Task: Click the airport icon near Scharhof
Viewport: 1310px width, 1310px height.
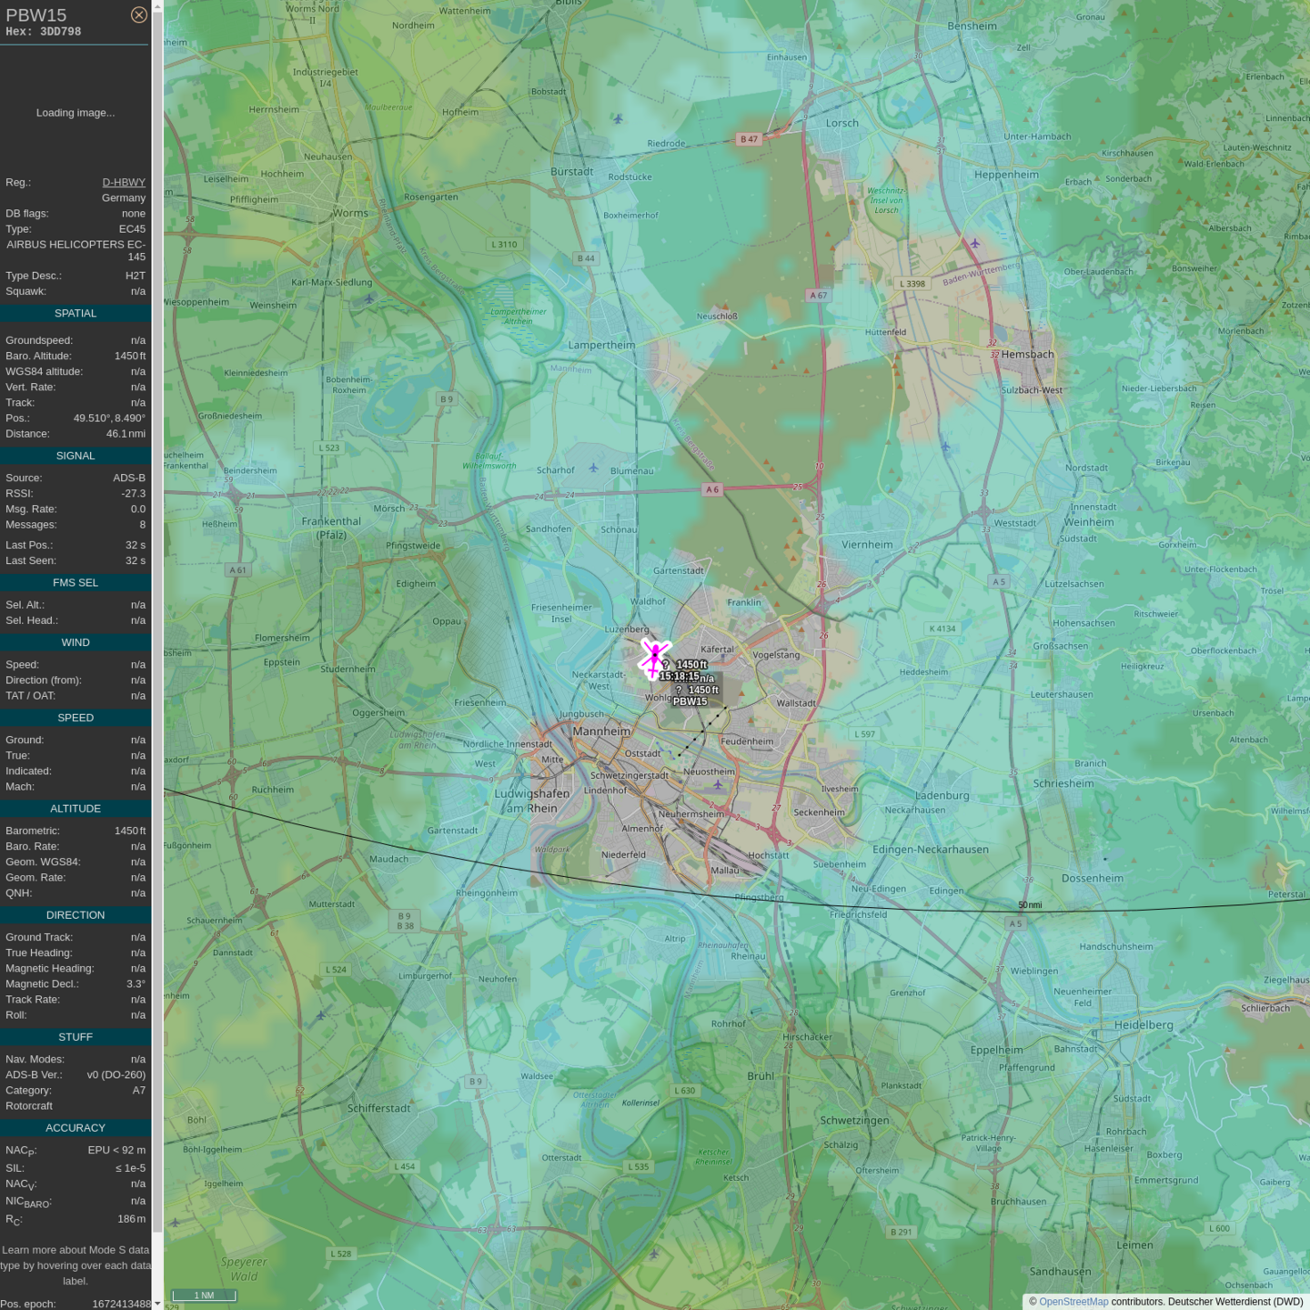Action: [x=593, y=469]
